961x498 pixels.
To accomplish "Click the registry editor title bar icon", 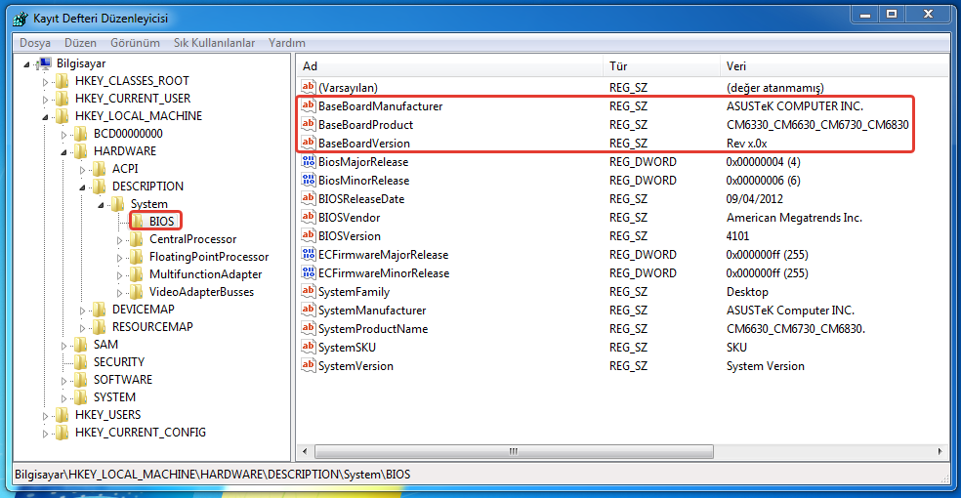I will pyautogui.click(x=19, y=18).
